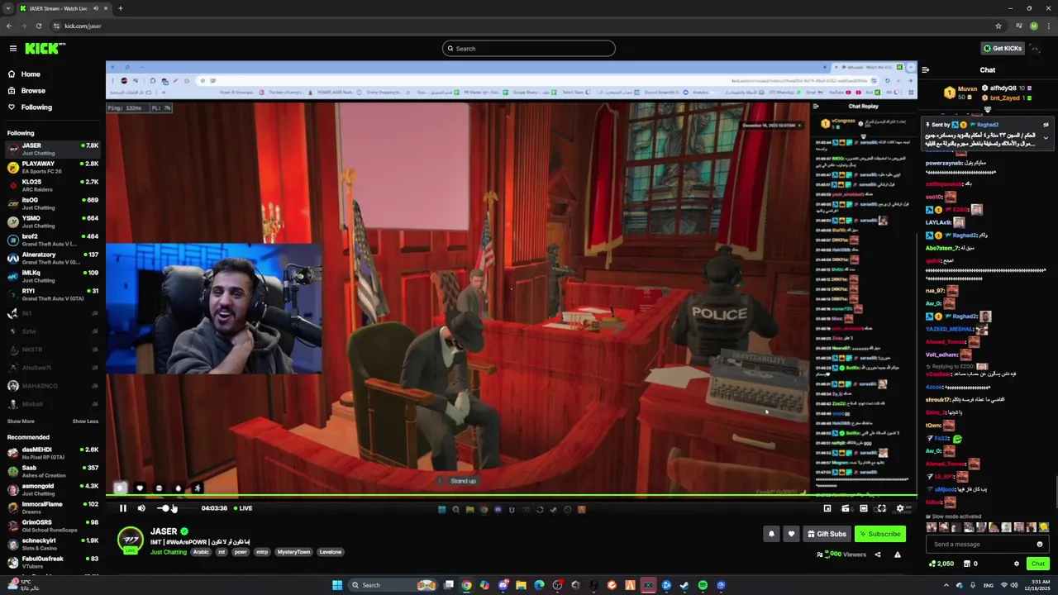Click the MysteryTown tag

[x=293, y=552]
